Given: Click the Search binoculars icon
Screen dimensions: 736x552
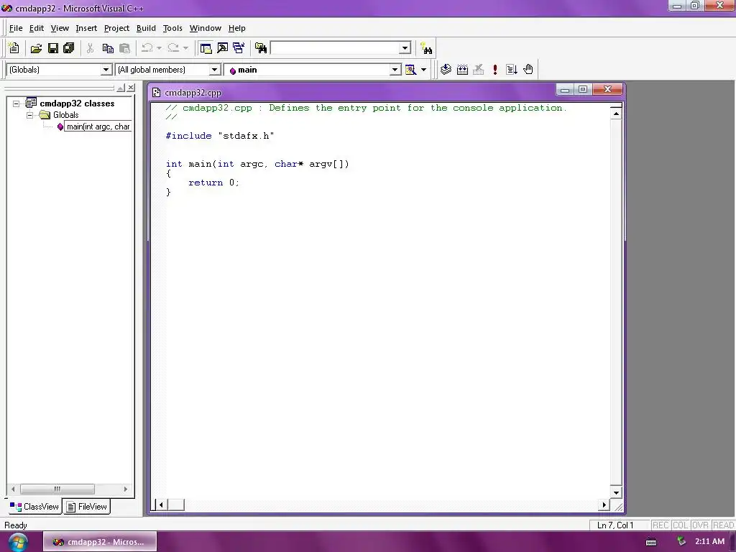Looking at the screenshot, I should pyautogui.click(x=426, y=48).
